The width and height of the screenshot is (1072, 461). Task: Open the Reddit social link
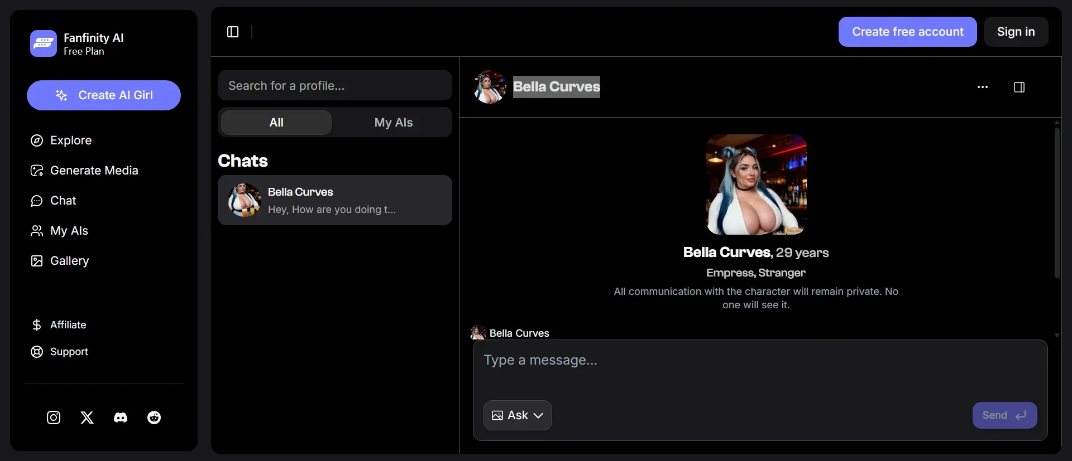154,418
